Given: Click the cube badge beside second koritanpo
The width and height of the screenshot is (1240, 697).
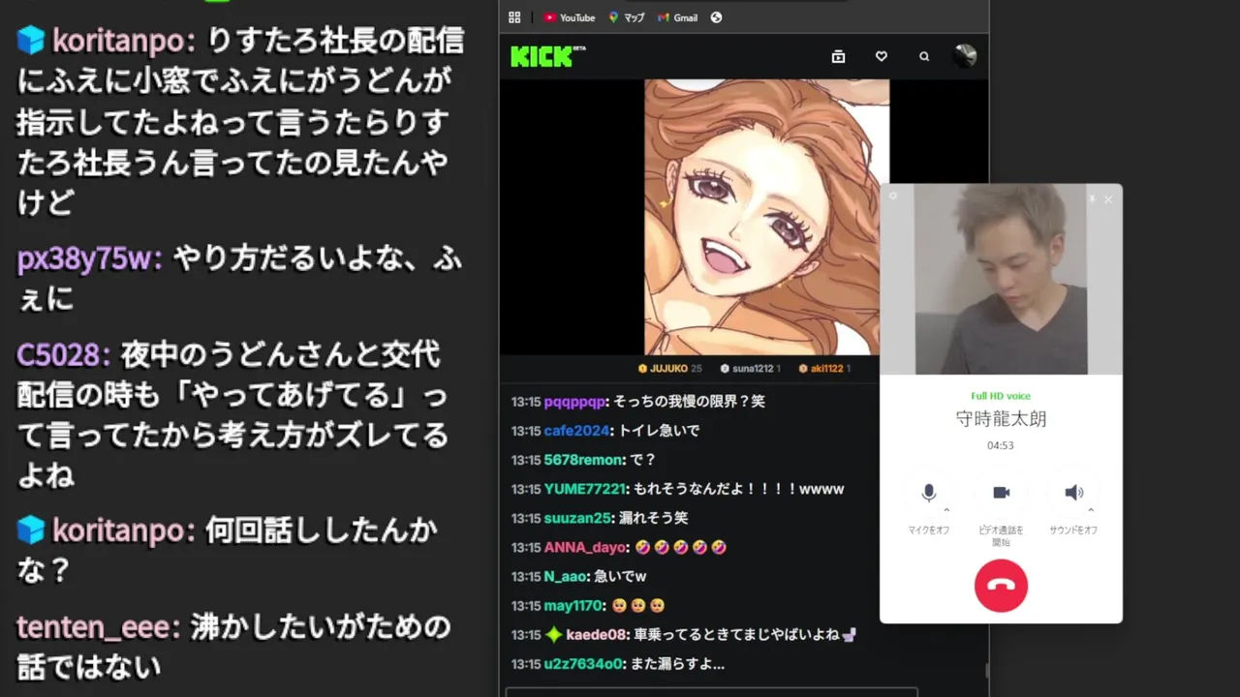Looking at the screenshot, I should pos(31,530).
